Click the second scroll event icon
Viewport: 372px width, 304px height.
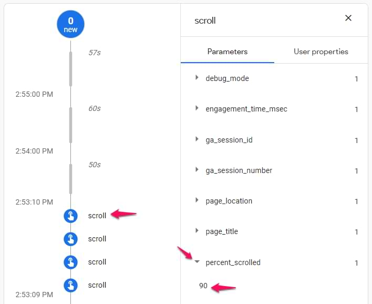point(70,239)
